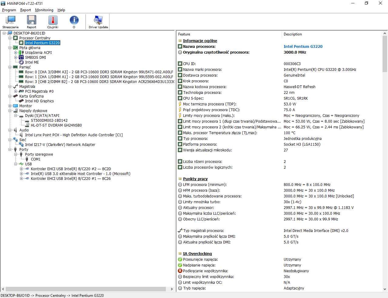Click the 'Liczba rdzeni procesora:' row
Screen dimensions: 388x298
coord(279,161)
